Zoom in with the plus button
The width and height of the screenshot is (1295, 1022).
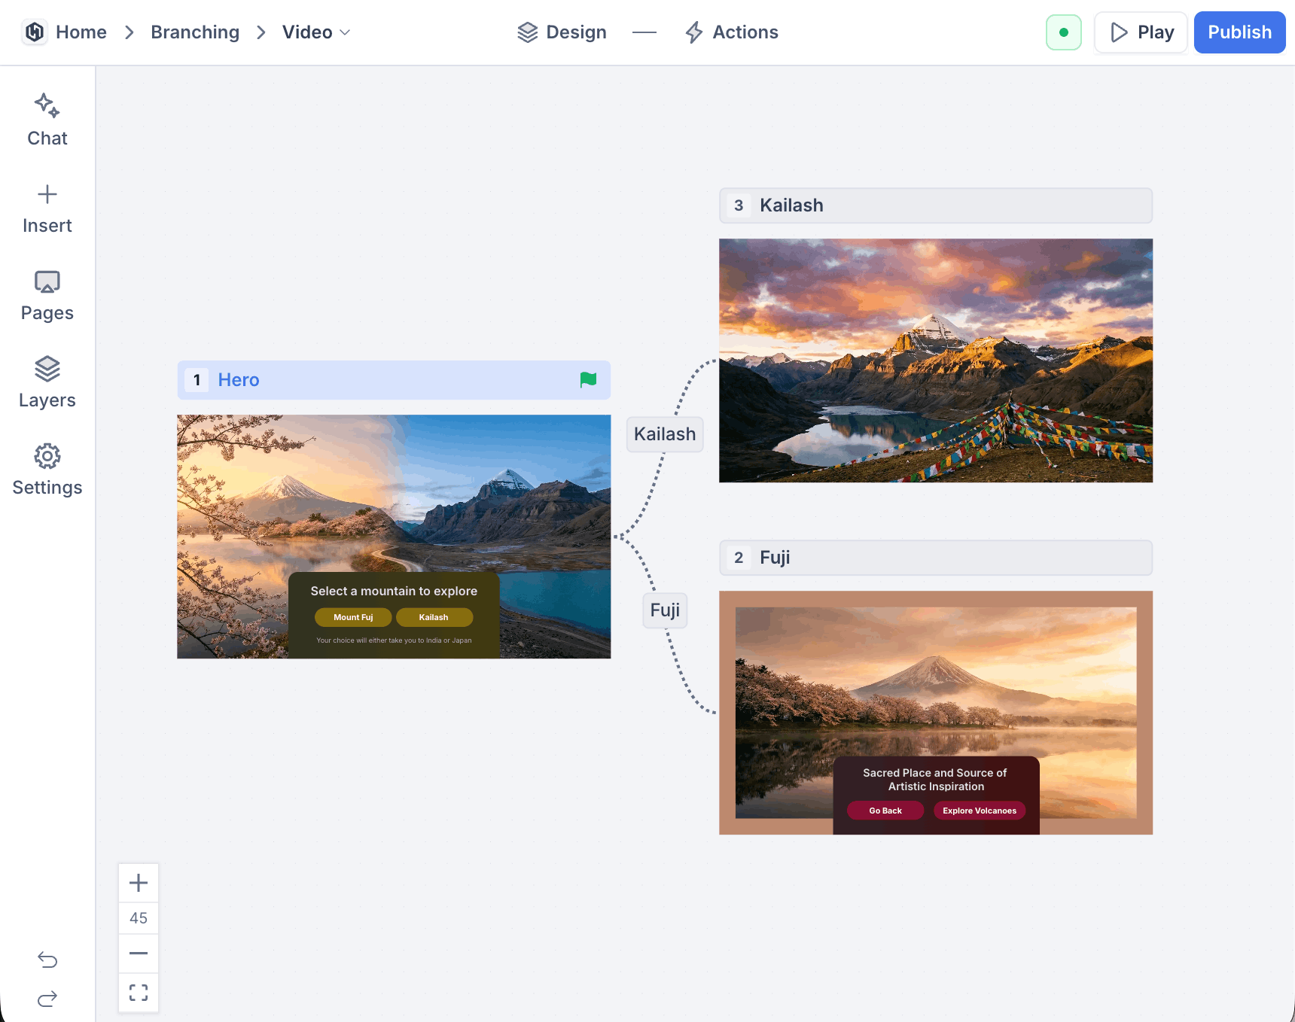point(139,883)
